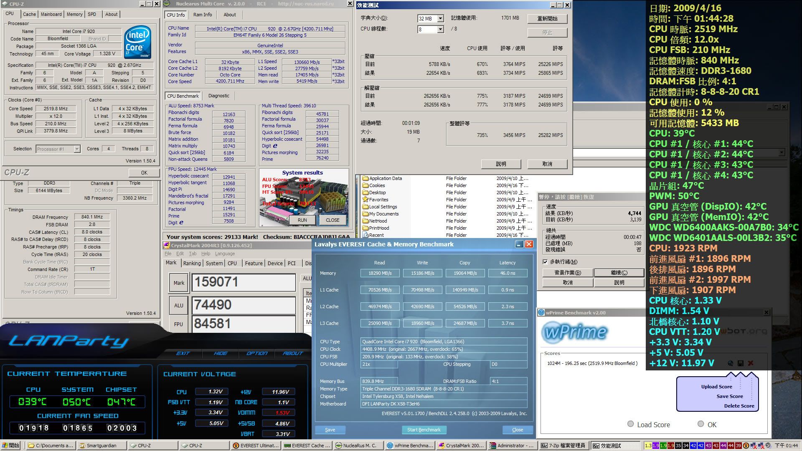Open CrystalMark File menu

[168, 253]
